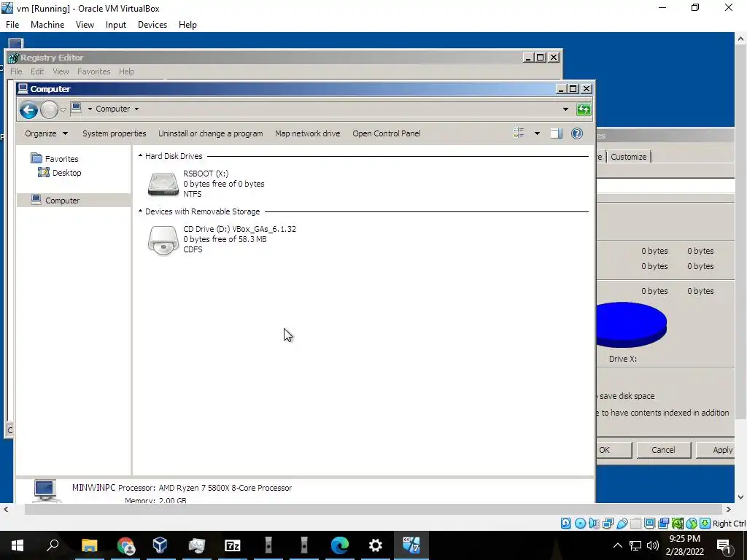Click VirtualBox mouse integration indicator
747x560 pixels.
pyautogui.click(x=692, y=524)
